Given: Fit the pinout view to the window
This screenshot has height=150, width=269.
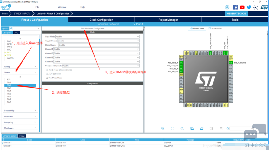Looking at the screenshot, I should 173,128.
